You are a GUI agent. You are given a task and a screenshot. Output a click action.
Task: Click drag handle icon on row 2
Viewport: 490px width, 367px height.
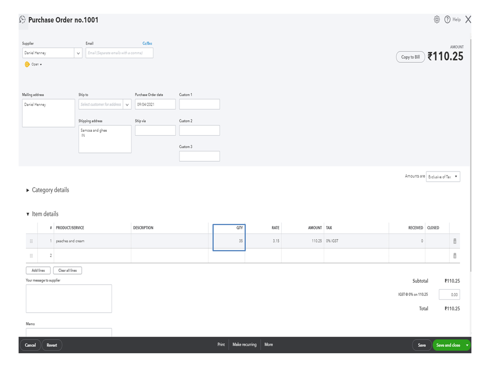[31, 256]
